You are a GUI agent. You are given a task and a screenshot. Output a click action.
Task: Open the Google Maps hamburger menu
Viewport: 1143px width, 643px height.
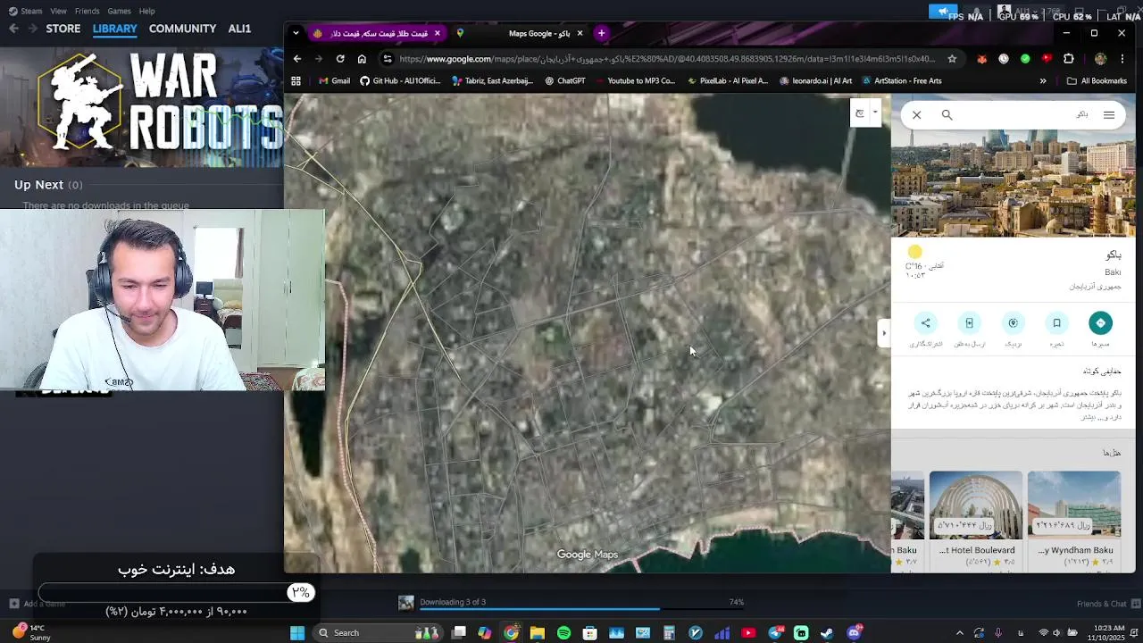(1108, 114)
